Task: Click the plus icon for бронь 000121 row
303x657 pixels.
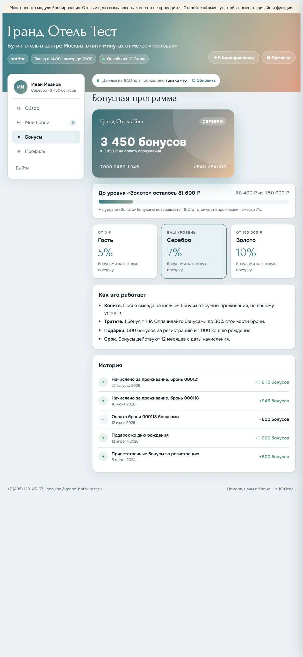Action: 103,382
